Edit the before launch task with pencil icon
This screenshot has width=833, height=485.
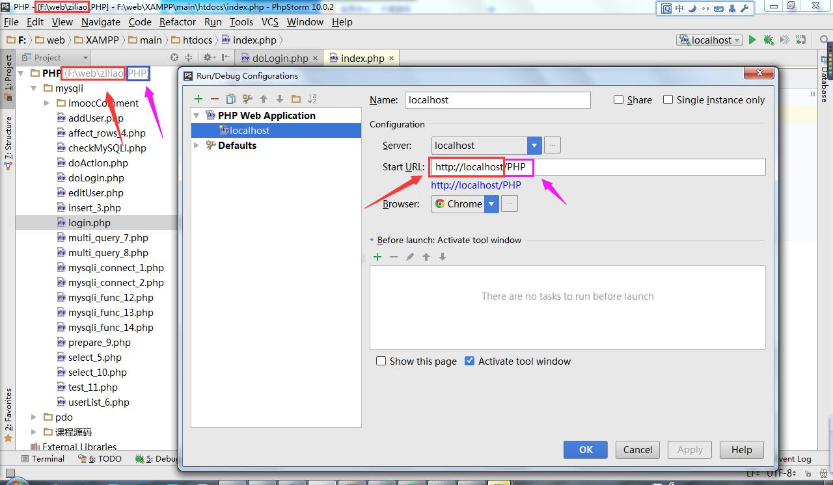coord(409,257)
